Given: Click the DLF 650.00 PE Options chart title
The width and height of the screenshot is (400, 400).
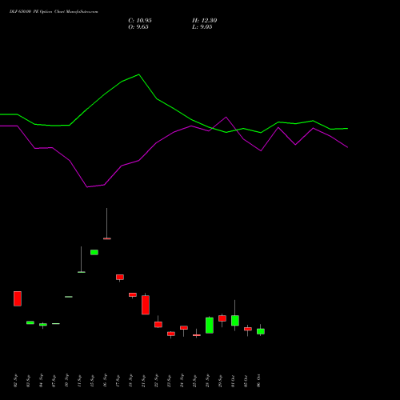Looking at the screenshot, I should pyautogui.click(x=54, y=12).
